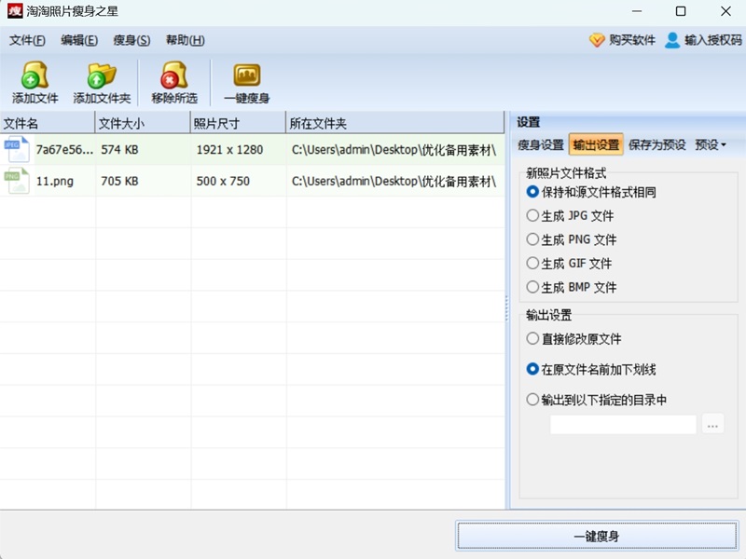This screenshot has width=746, height=559.
Task: Click the 购买软件 link text
Action: click(x=632, y=40)
